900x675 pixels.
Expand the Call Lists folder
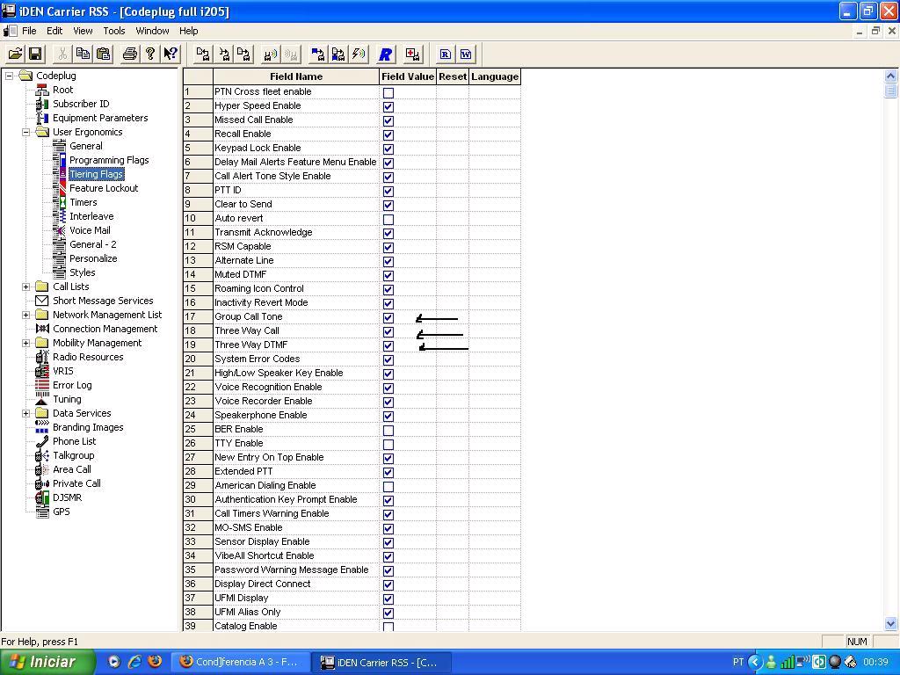click(25, 287)
